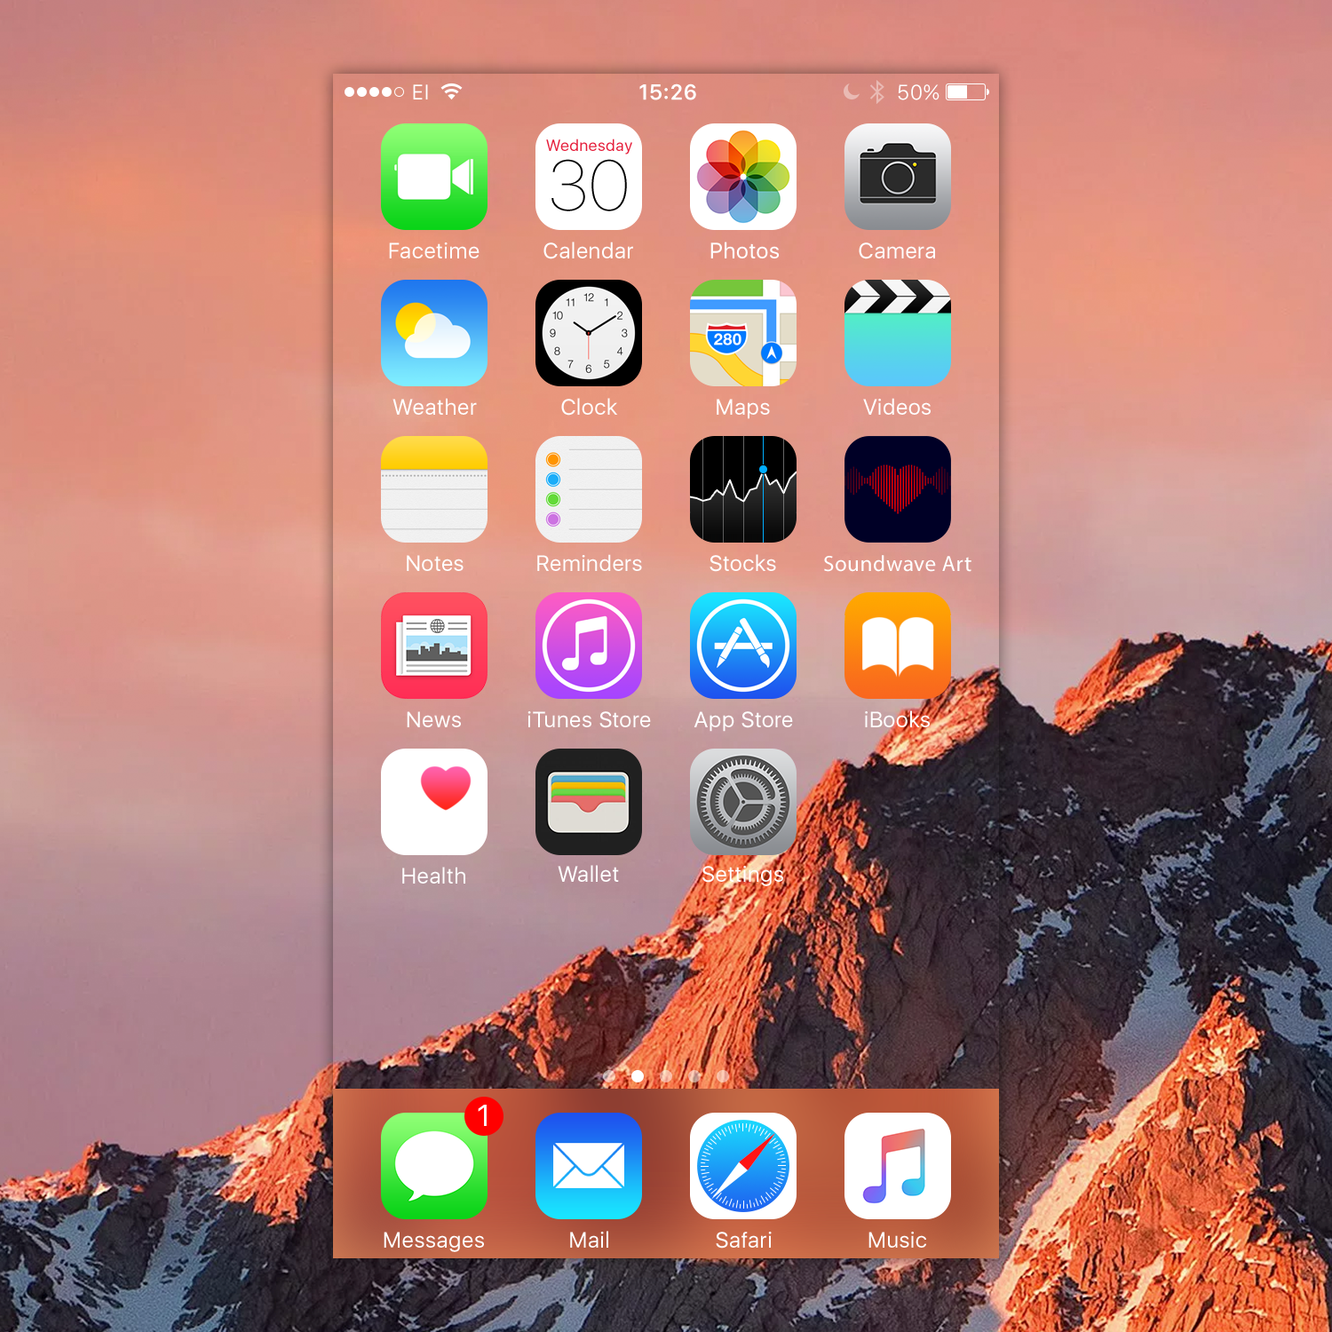
Task: Open the Calendar app showing Wednesday 30
Action: pos(589,177)
